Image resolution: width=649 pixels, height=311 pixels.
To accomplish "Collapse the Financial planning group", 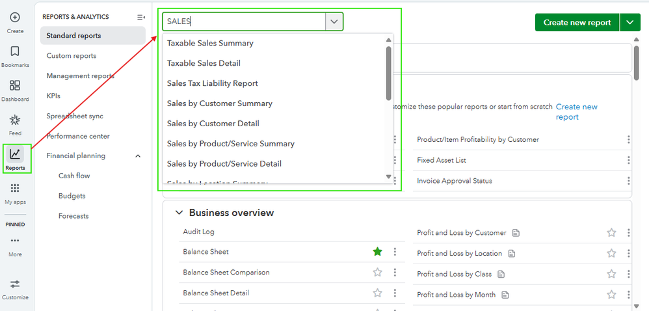I will (x=138, y=156).
